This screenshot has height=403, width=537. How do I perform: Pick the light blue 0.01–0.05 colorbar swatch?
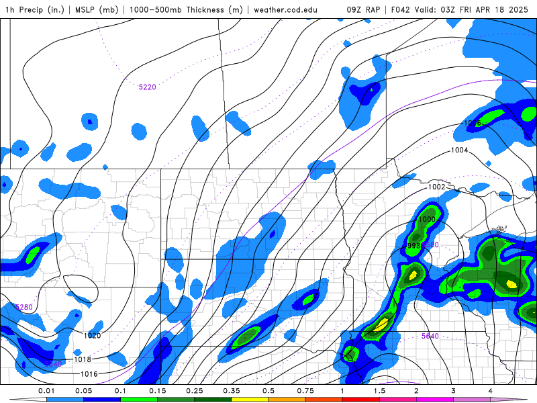[x=65, y=400]
